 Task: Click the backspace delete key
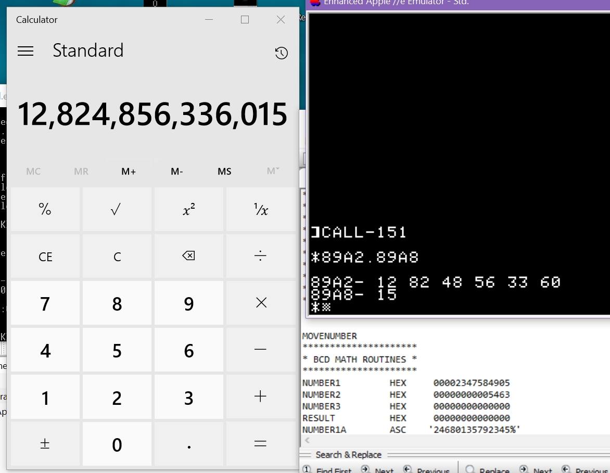(x=189, y=256)
